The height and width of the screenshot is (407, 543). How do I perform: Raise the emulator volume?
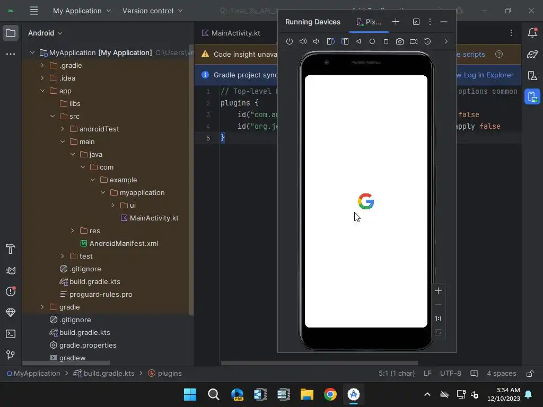303,41
